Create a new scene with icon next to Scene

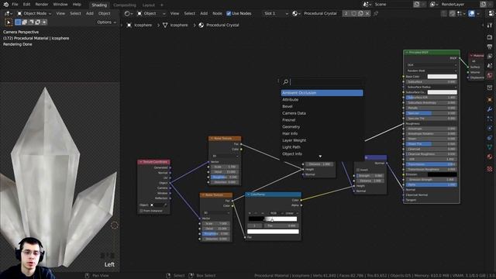(417, 5)
